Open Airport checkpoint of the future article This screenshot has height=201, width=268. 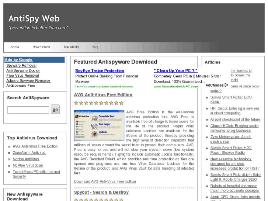(x=235, y=119)
